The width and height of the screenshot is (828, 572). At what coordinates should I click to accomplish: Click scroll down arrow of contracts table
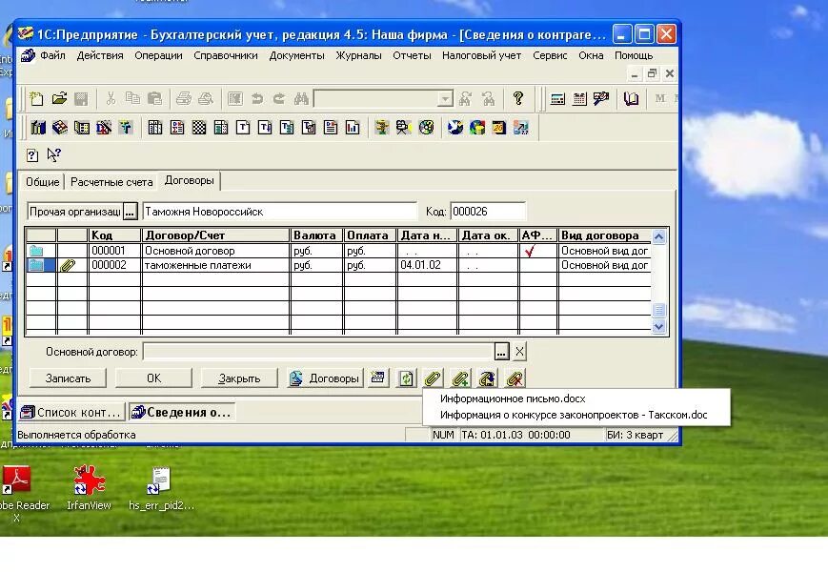point(658,326)
